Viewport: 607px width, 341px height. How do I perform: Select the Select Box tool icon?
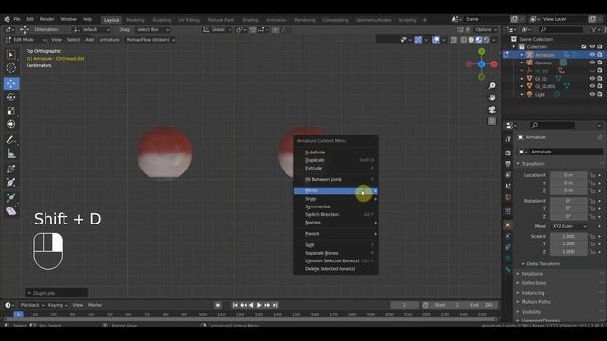10,55
